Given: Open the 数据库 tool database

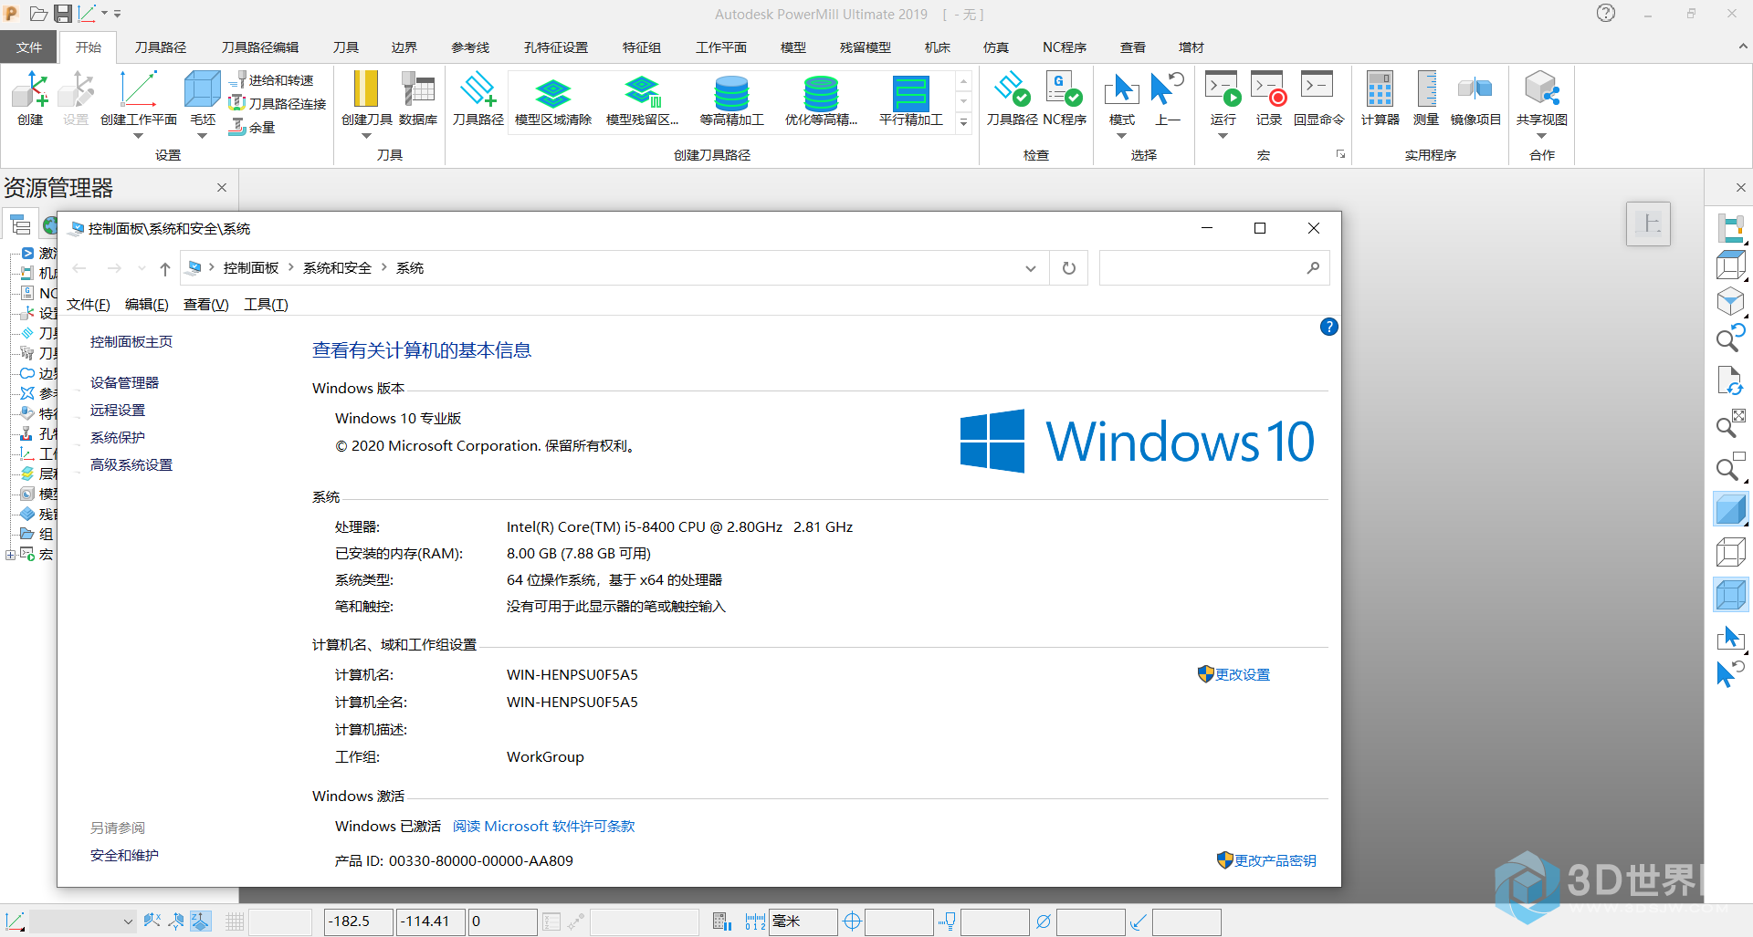Looking at the screenshot, I should pyautogui.click(x=418, y=99).
